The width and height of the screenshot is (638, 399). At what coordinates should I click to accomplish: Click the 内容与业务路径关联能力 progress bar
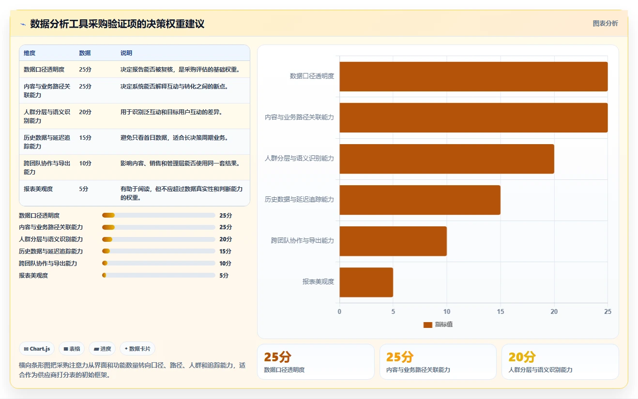point(158,227)
